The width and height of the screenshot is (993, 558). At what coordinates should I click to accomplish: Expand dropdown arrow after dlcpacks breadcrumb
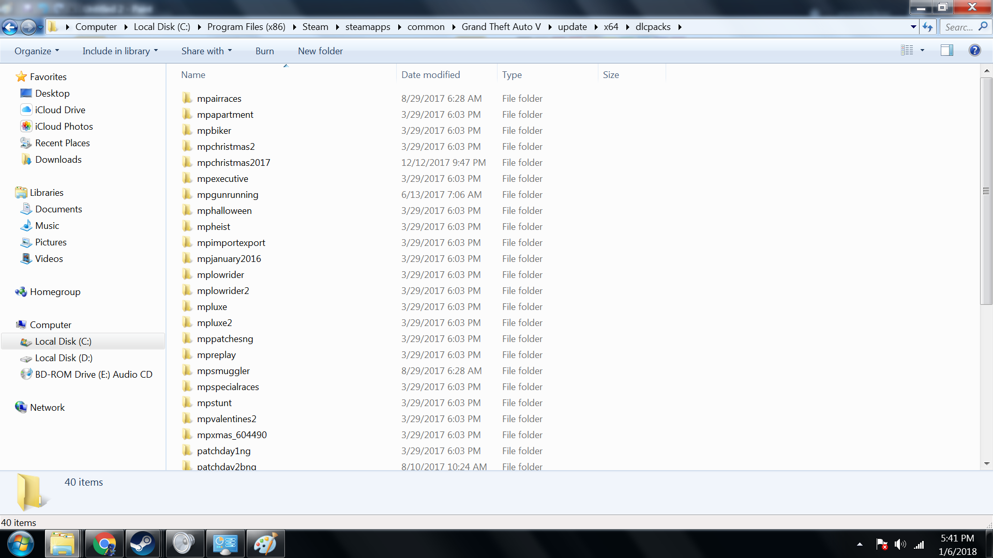[680, 27]
